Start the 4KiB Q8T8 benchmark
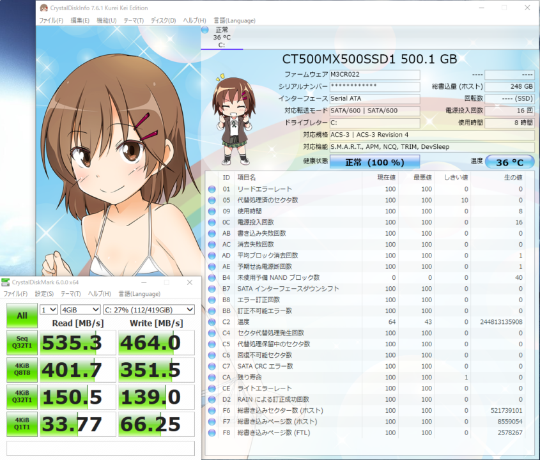The image size is (540, 460). tap(22, 370)
